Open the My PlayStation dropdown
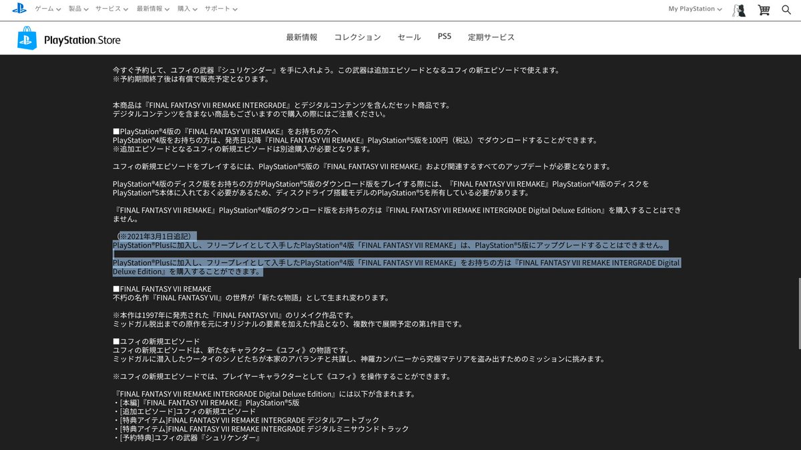This screenshot has height=450, width=801. 696,9
